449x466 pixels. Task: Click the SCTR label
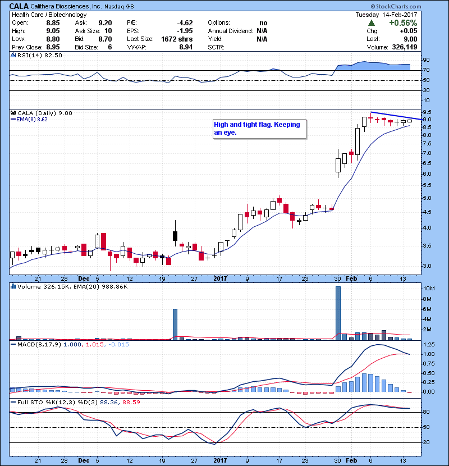(216, 47)
